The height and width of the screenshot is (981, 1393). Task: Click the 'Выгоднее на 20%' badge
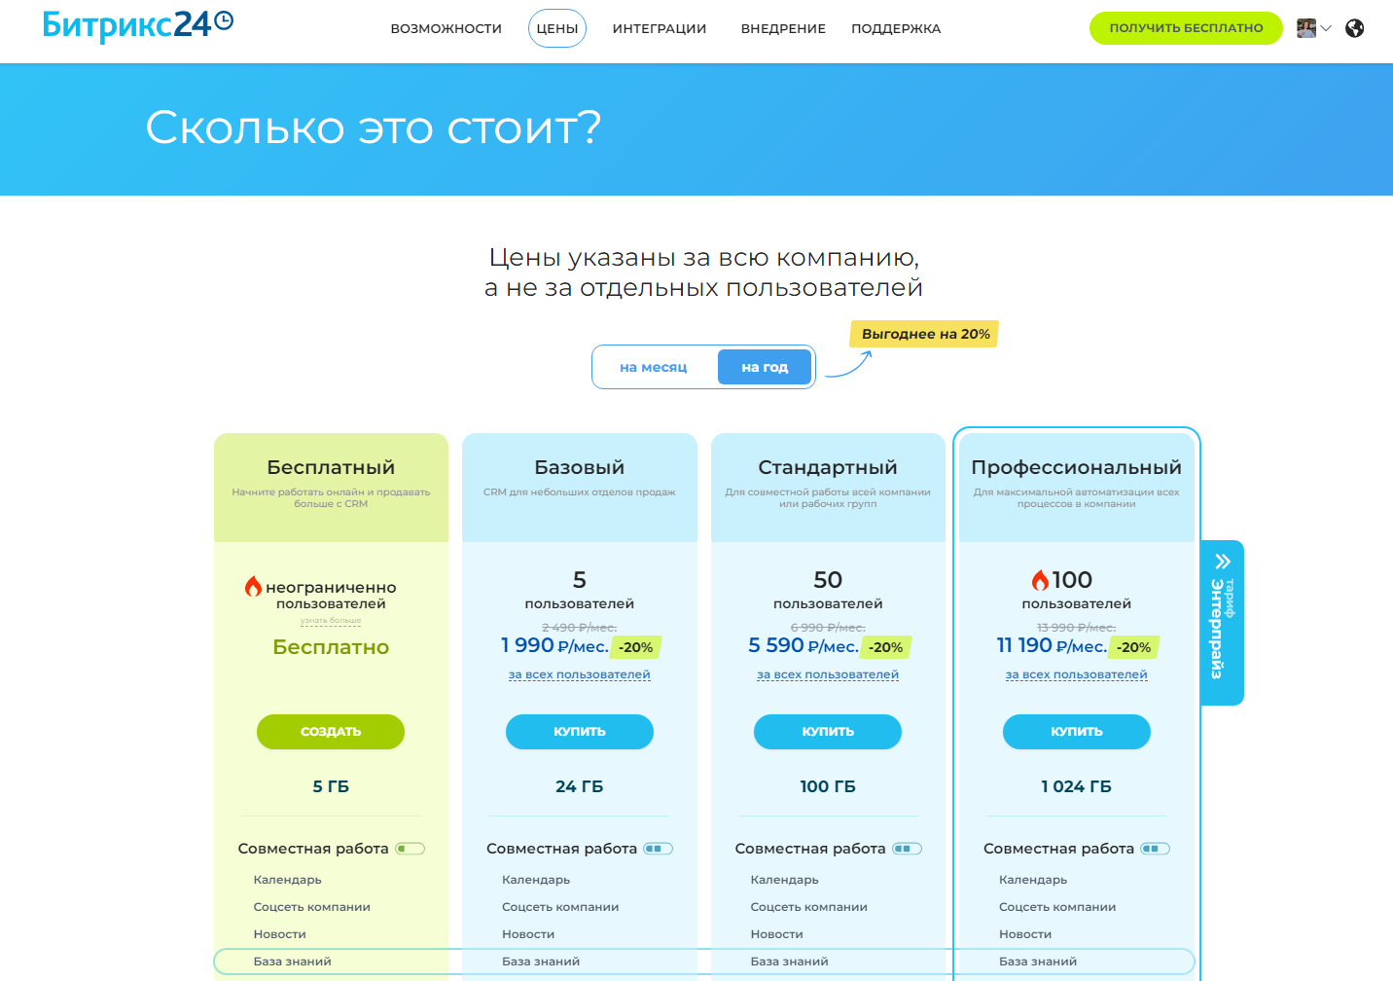click(925, 334)
